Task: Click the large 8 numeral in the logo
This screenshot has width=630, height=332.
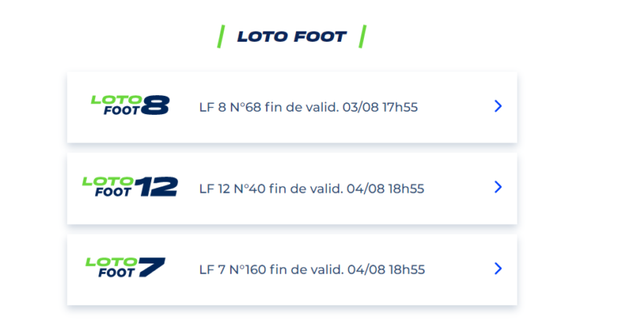Action: pyautogui.click(x=156, y=105)
